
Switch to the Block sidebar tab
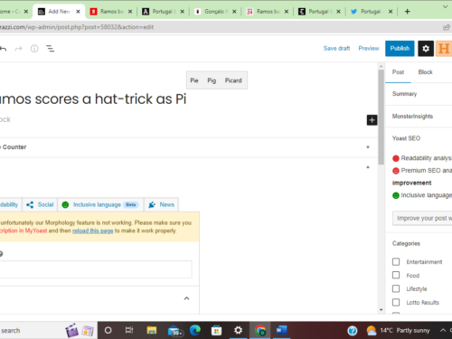[x=425, y=72]
